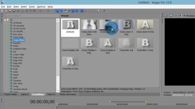Click the Save As toolbar icon

pyautogui.click(x=14, y=11)
